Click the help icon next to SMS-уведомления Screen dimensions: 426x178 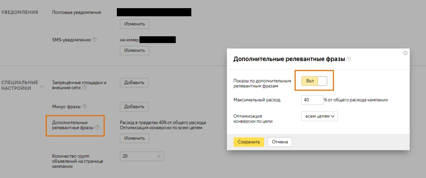coord(94,40)
